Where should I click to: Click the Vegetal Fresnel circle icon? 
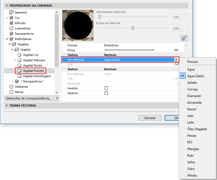pos(19,71)
